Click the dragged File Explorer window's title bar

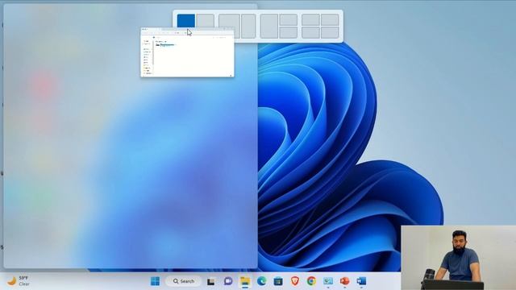[188, 29]
